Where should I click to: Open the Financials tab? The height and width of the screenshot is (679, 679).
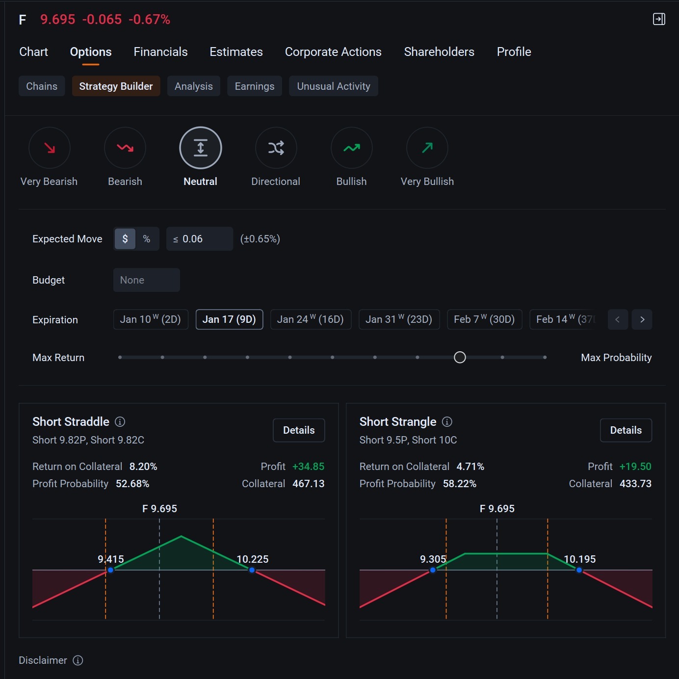pyautogui.click(x=160, y=52)
